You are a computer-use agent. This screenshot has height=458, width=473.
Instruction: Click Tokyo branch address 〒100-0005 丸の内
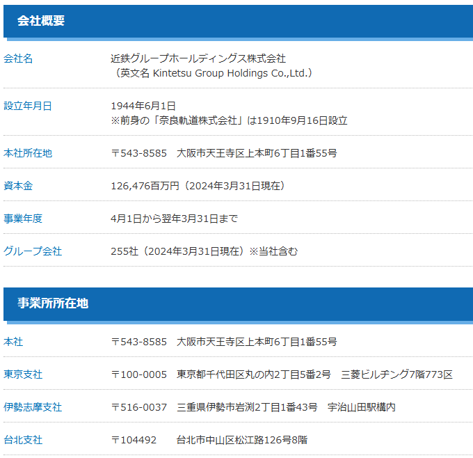[x=282, y=374]
